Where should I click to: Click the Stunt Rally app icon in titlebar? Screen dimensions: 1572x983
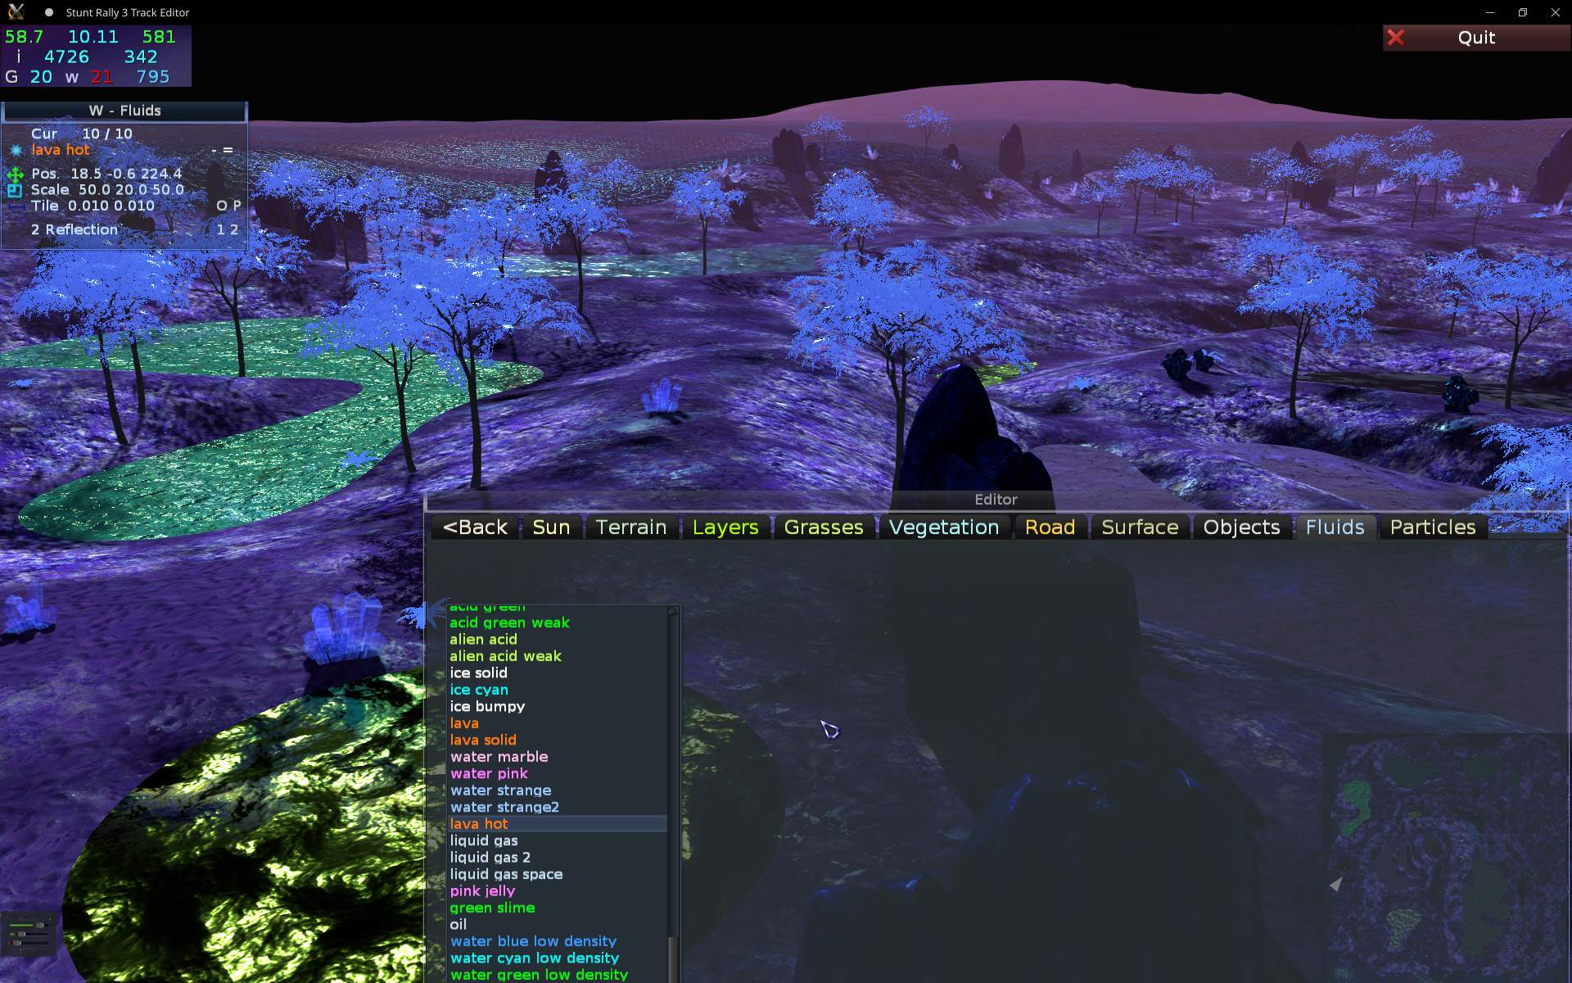[16, 12]
